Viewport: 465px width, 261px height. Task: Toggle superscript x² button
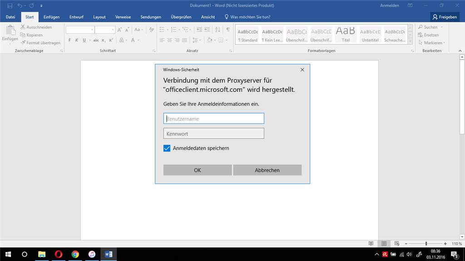click(111, 40)
